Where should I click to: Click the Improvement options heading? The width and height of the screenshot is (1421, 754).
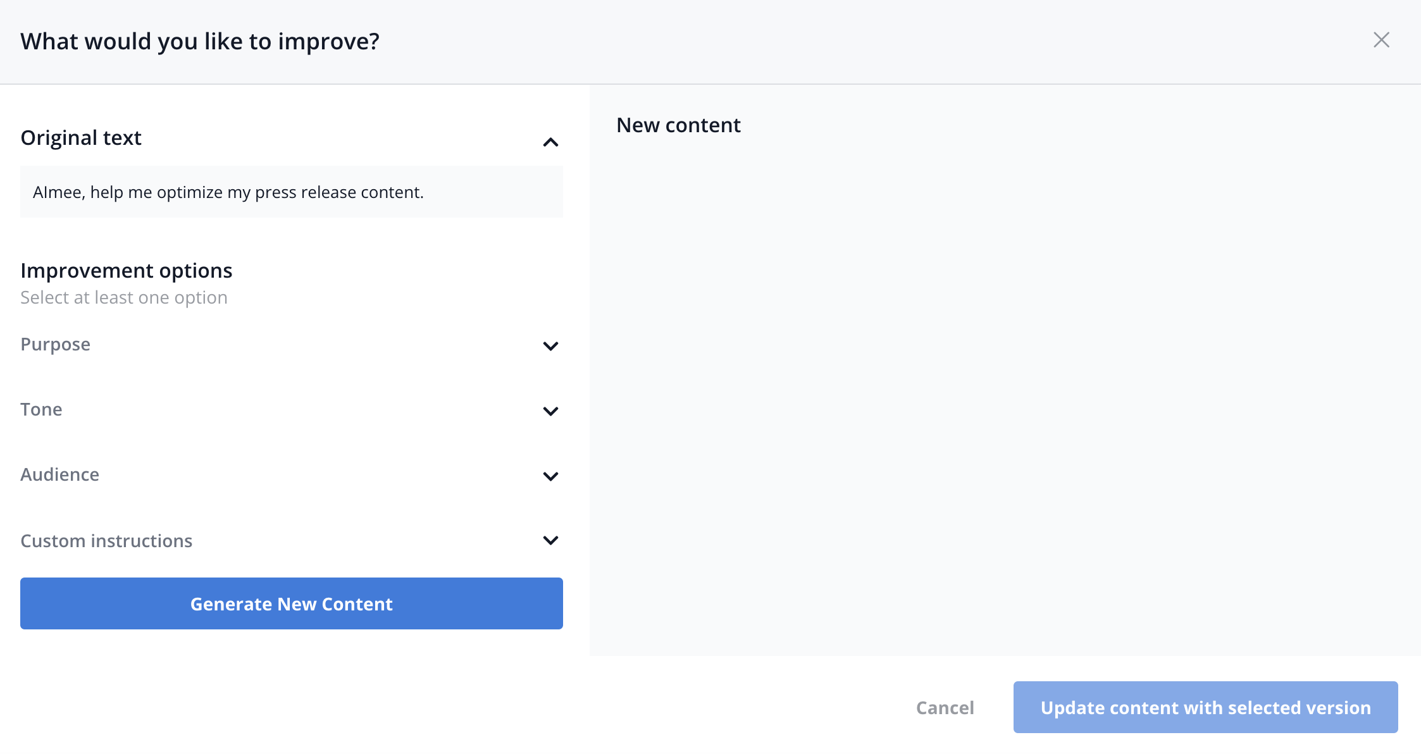coord(127,271)
